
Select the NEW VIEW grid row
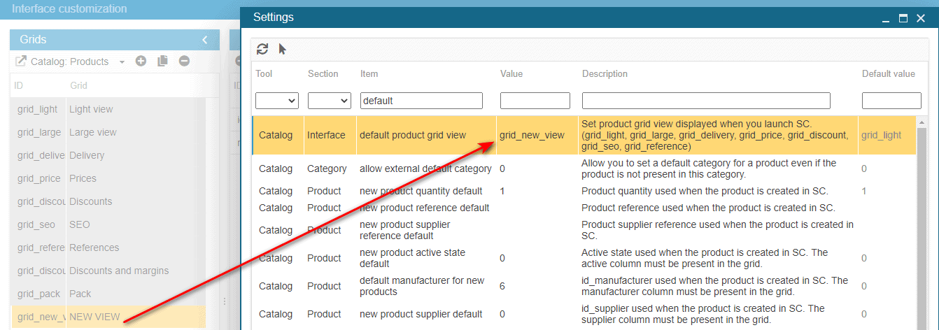[94, 317]
